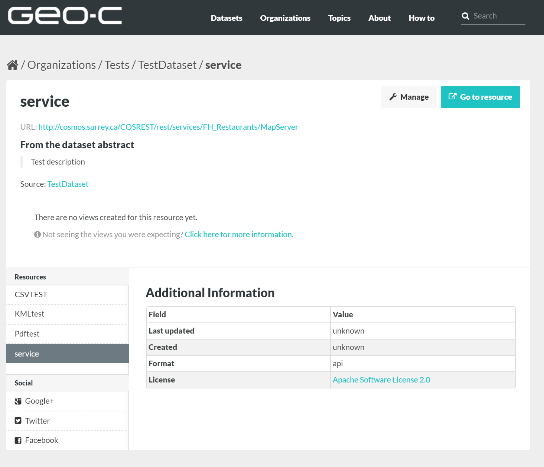544x467 pixels.
Task: Click Tests in the breadcrumb
Action: 117,65
